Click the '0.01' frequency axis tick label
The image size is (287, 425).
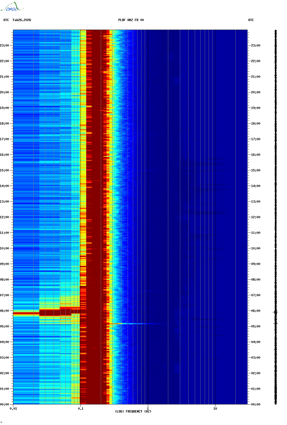pos(13,409)
